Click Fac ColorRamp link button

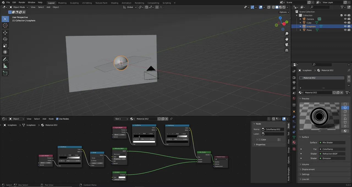click(332, 149)
